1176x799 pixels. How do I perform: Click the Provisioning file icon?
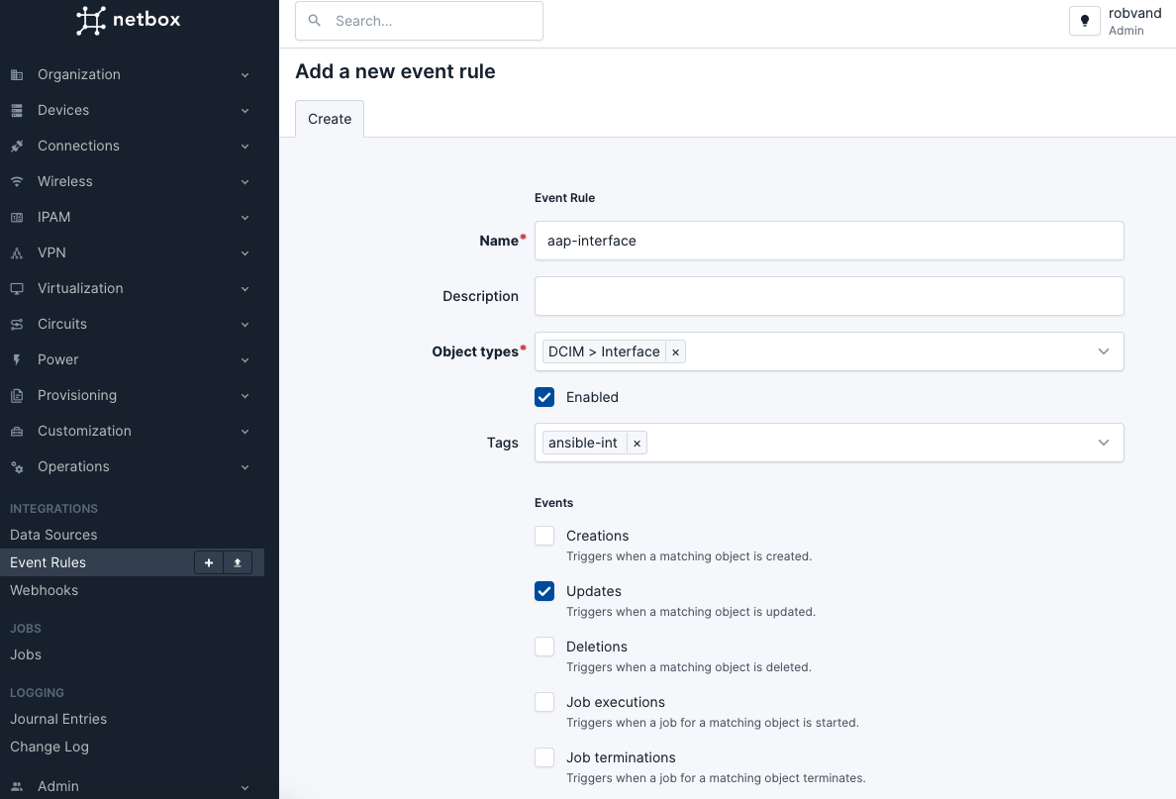(17, 395)
